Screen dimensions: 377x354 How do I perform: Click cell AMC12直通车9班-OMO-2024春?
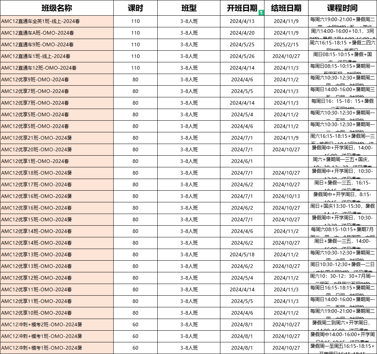tap(57, 45)
